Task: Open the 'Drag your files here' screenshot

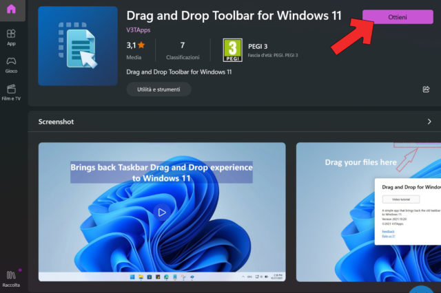Action: tap(369, 212)
